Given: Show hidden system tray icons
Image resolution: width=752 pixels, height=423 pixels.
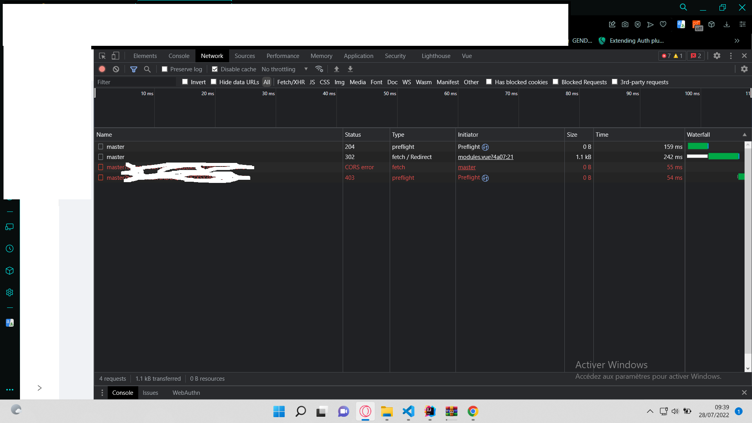Looking at the screenshot, I should pos(650,411).
